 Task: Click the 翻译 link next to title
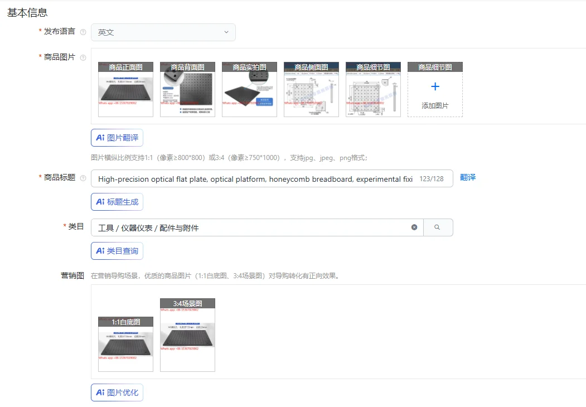(x=468, y=177)
